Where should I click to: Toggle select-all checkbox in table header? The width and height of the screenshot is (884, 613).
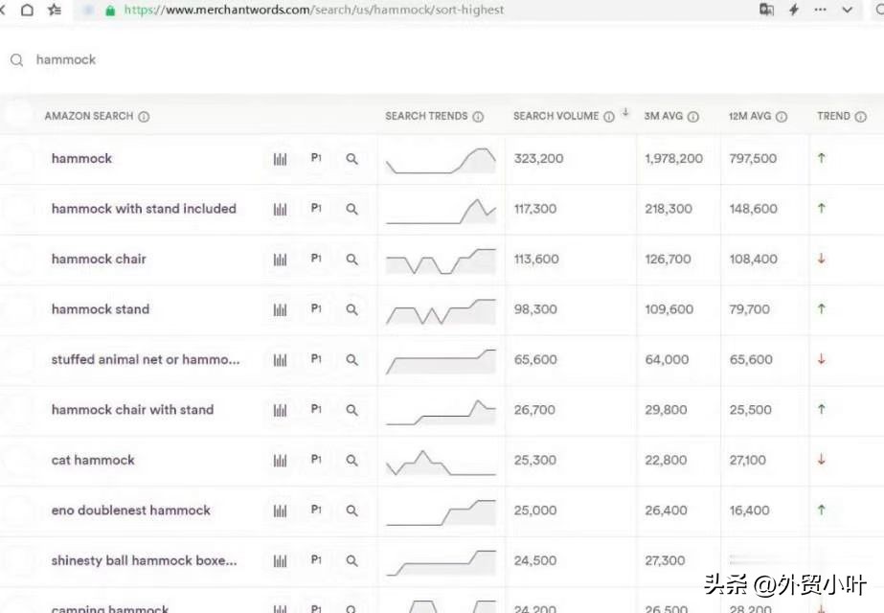click(x=18, y=115)
